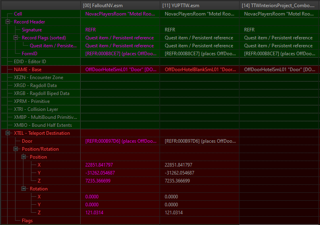Click REFR signature in TTWInteriorsProject column
This screenshot has width=320, height=225.
coord(249,30)
